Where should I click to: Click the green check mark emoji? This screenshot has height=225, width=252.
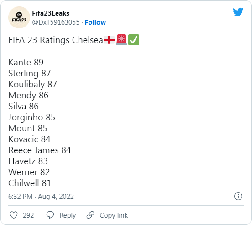coord(134,40)
